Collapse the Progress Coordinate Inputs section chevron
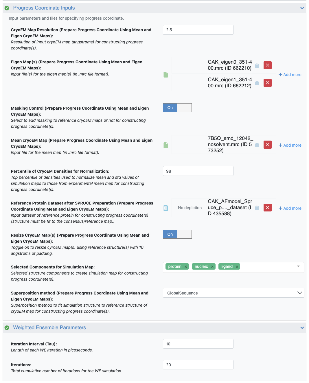This screenshot has height=383, width=309. (302, 8)
